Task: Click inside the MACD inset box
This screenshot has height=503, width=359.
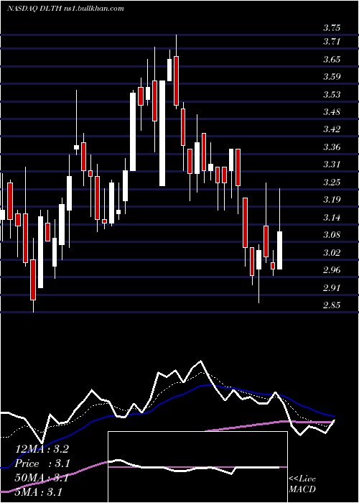Action: 197,467
